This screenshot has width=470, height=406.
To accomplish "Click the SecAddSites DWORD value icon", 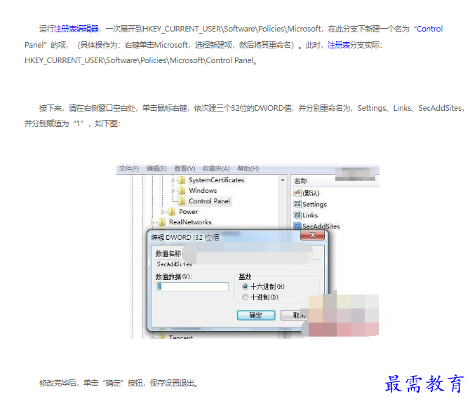I will 297,226.
